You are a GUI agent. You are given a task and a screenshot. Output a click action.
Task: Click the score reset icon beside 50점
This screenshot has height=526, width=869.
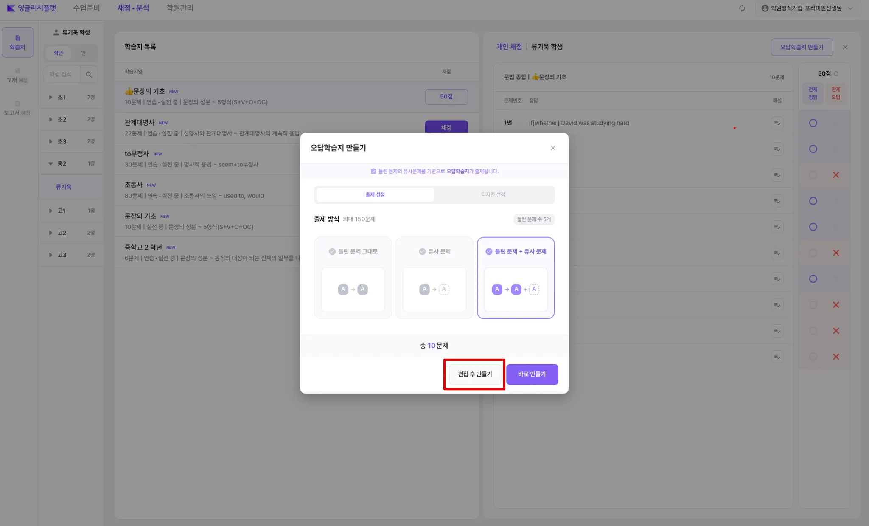[x=836, y=73]
